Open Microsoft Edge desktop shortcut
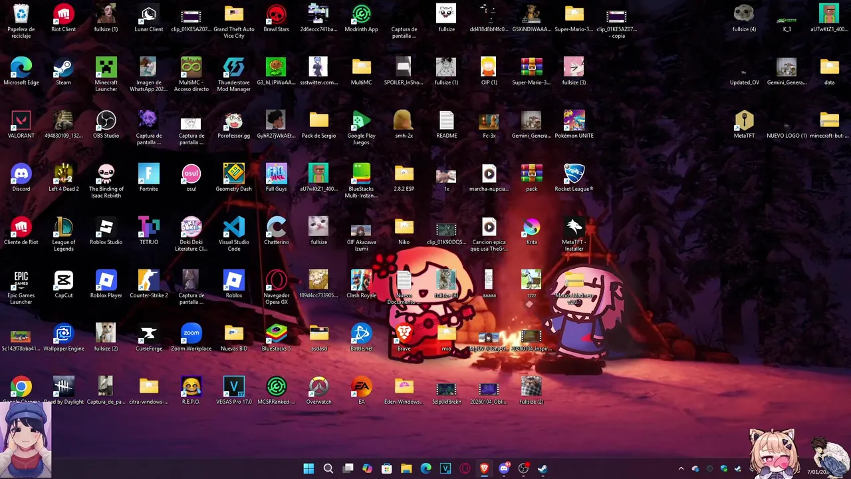This screenshot has width=851, height=479. [x=21, y=68]
